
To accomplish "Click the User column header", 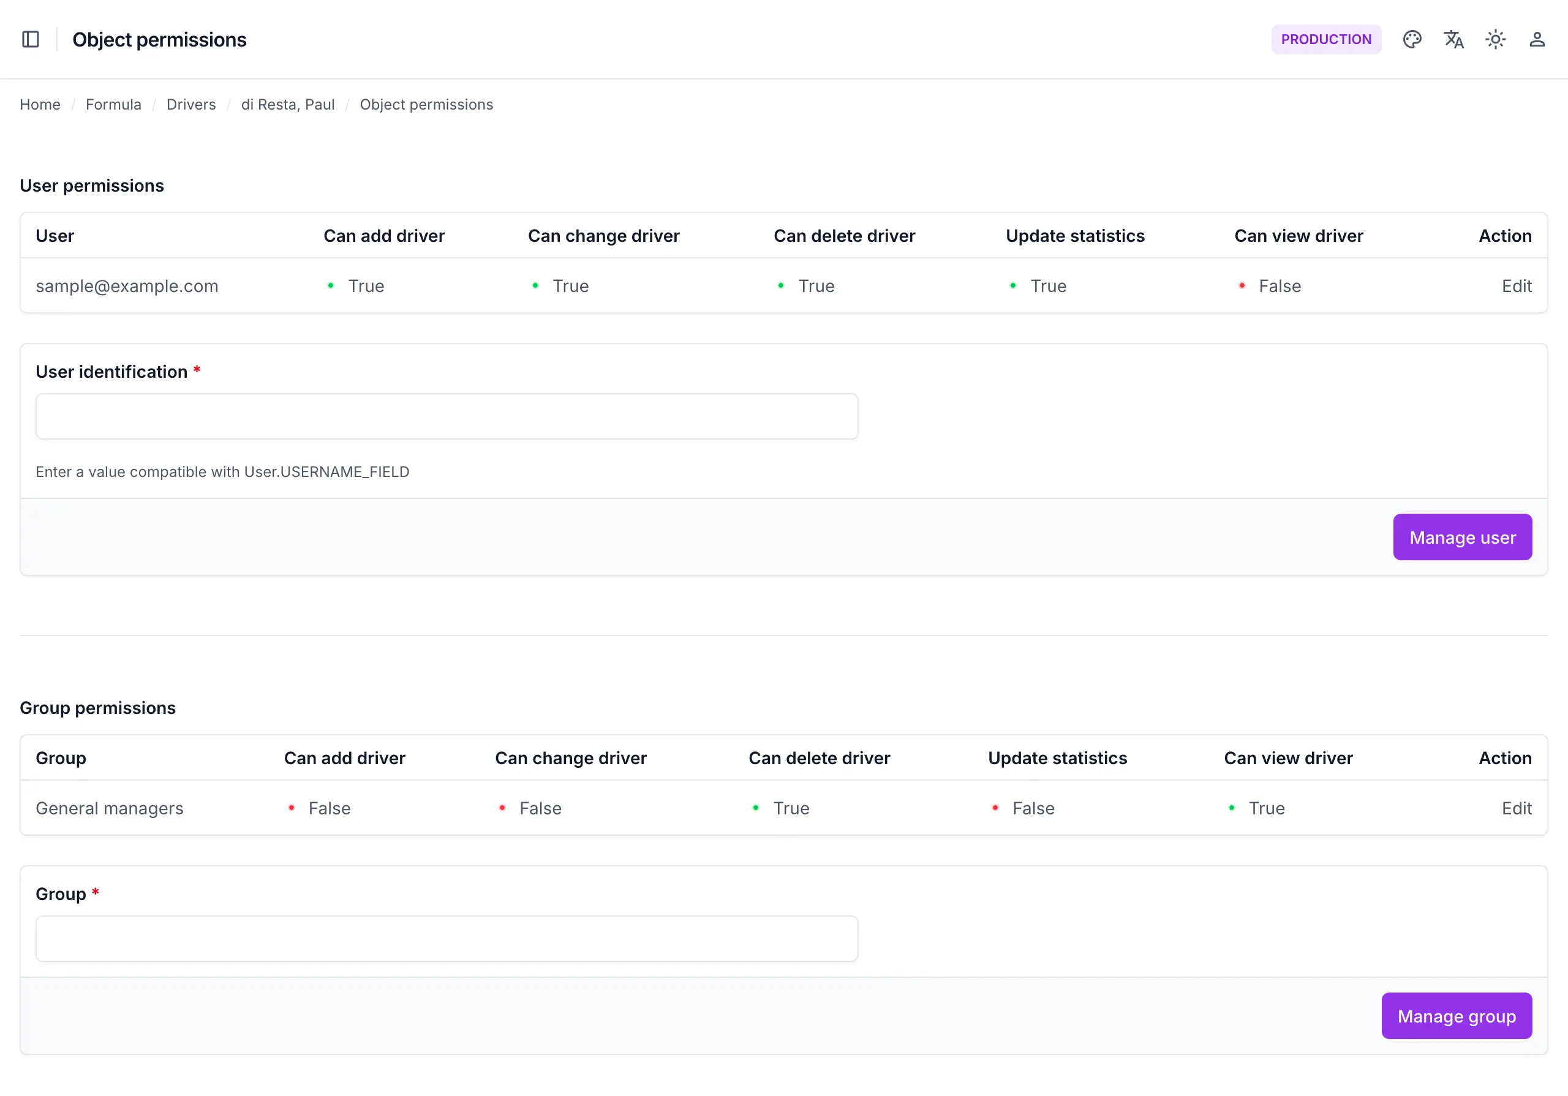I will [x=55, y=236].
